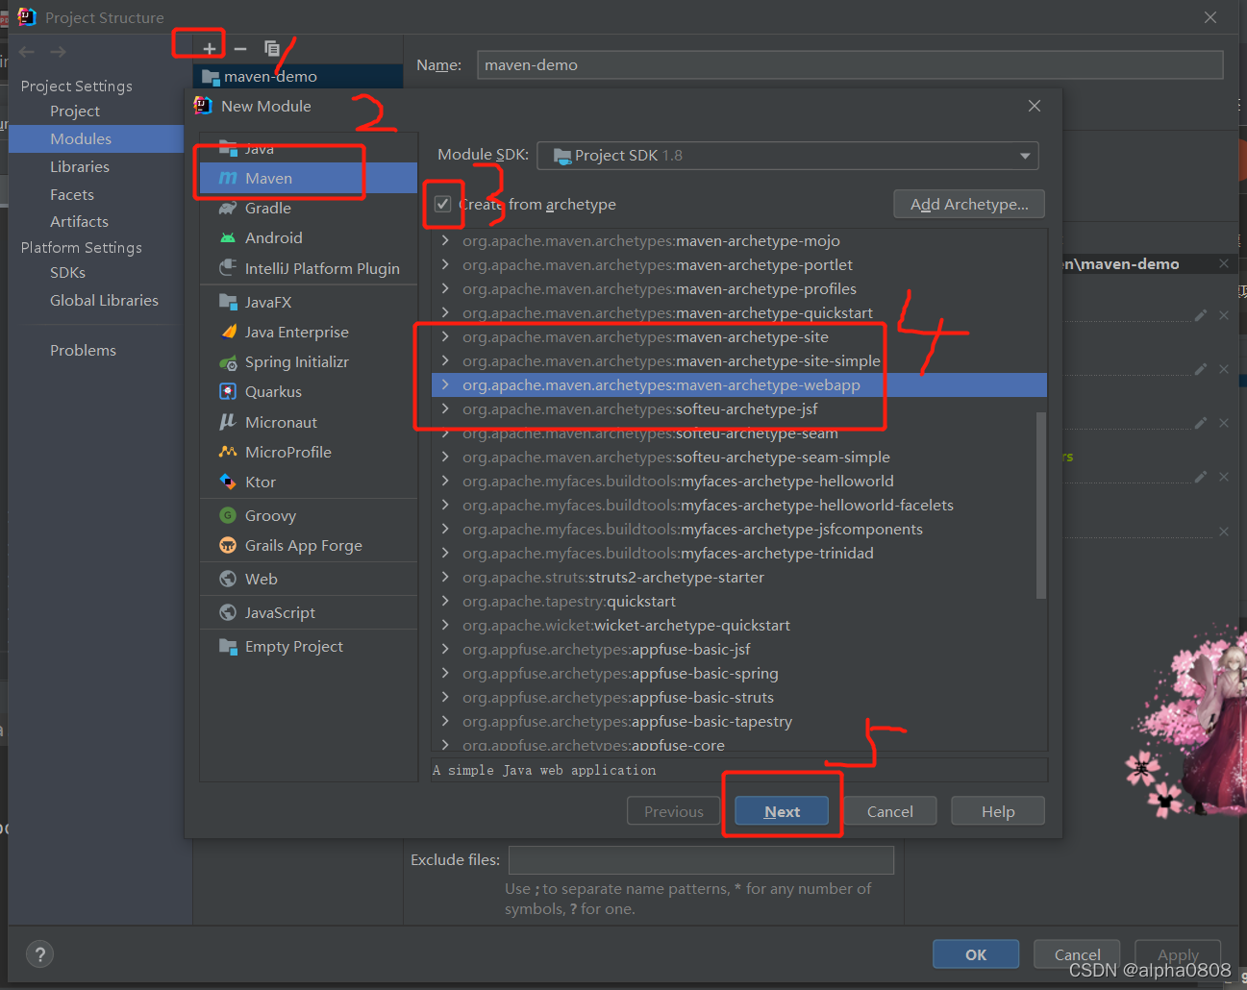Viewport: 1247px width, 990px height.
Task: Expand maven-archetype-portlet archetype
Action: 445,264
